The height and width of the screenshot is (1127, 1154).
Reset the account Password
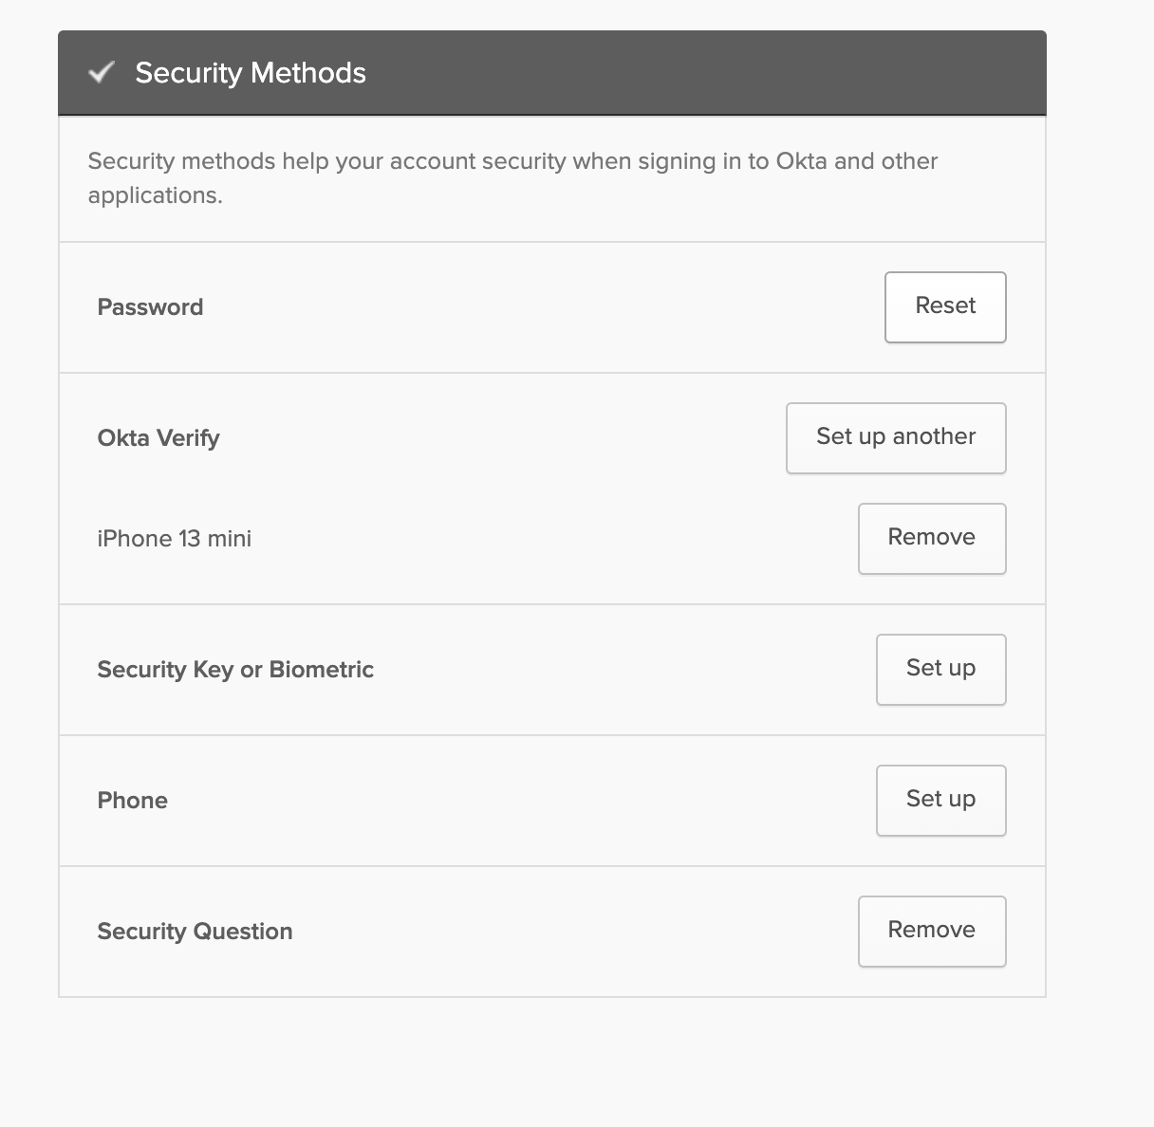[x=945, y=306]
